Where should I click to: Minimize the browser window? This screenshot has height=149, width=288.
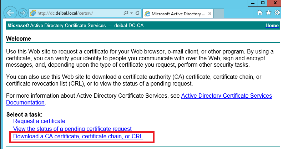click(253, 3)
